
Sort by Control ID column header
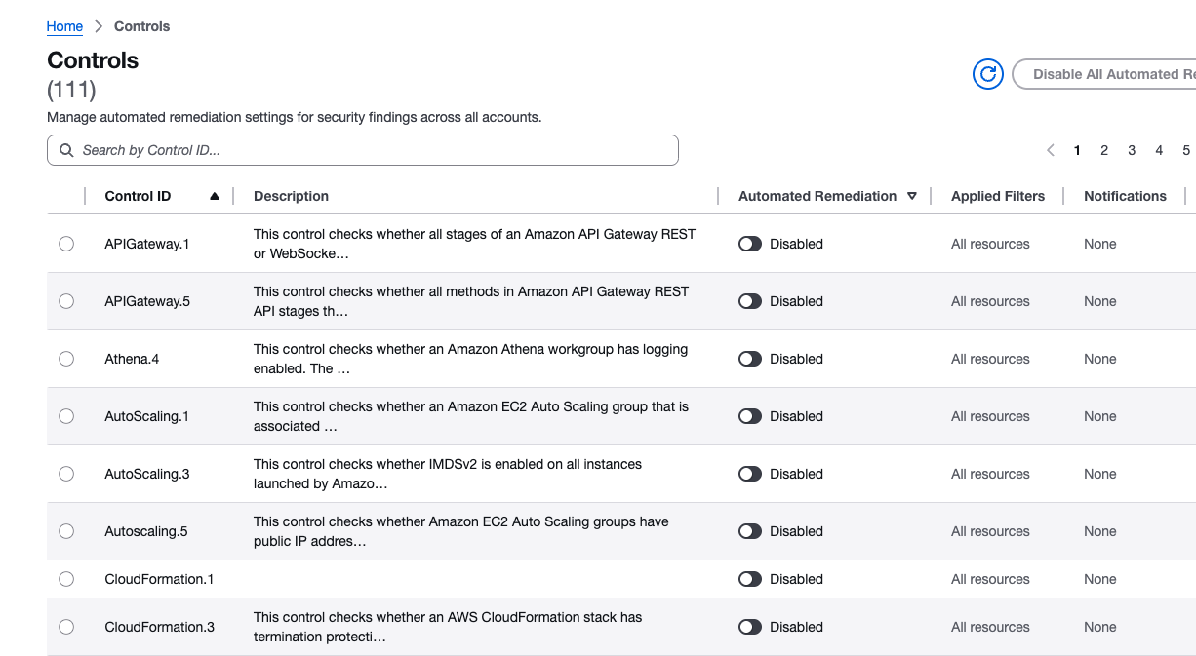pyautogui.click(x=138, y=196)
